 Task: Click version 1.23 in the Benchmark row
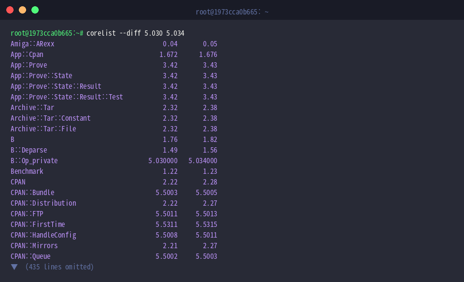tap(210, 171)
